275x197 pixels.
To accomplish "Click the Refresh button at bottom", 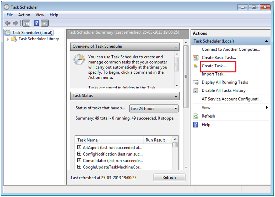I will (x=169, y=177).
